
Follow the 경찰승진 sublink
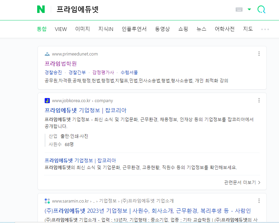coord(53,73)
